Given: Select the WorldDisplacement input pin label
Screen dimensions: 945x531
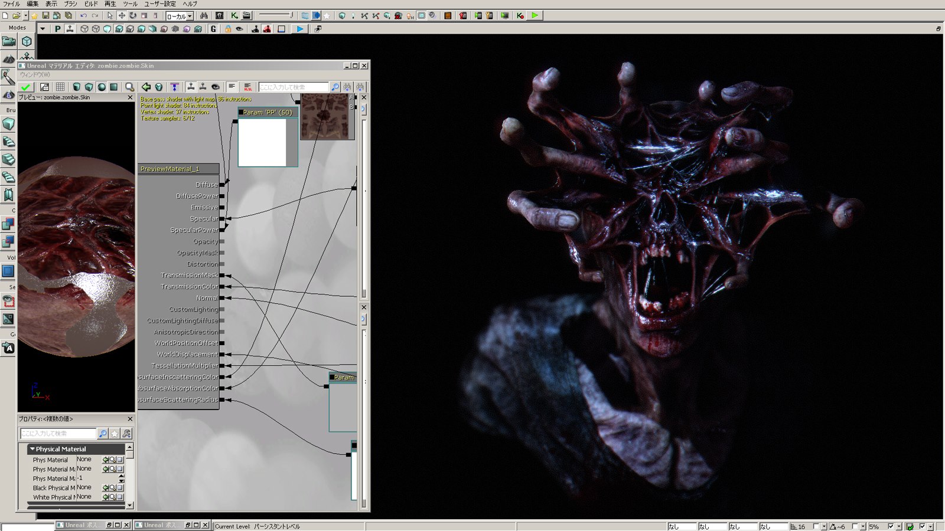Looking at the screenshot, I should [187, 355].
